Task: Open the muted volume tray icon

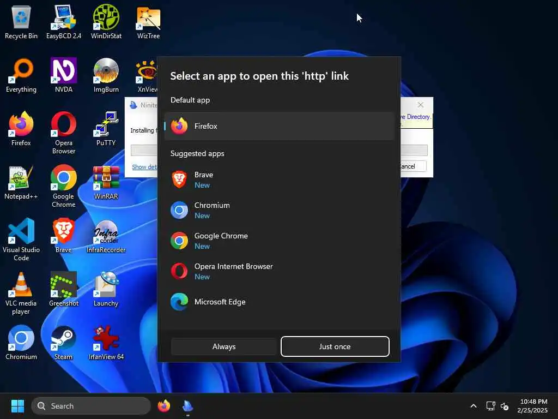Action: click(x=504, y=406)
